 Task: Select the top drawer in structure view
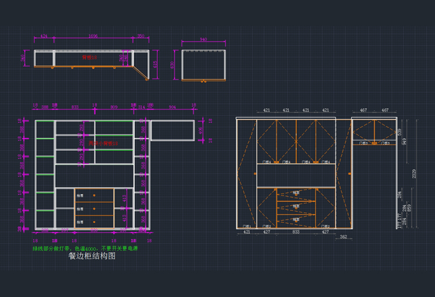(x=94, y=195)
